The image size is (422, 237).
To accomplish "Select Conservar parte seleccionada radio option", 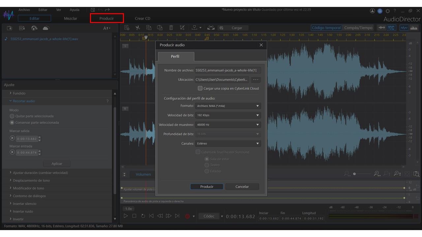I will click(x=12, y=122).
